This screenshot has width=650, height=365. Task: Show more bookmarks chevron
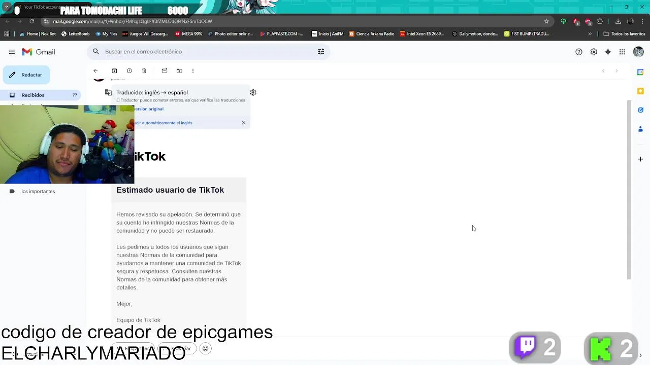pos(590,34)
